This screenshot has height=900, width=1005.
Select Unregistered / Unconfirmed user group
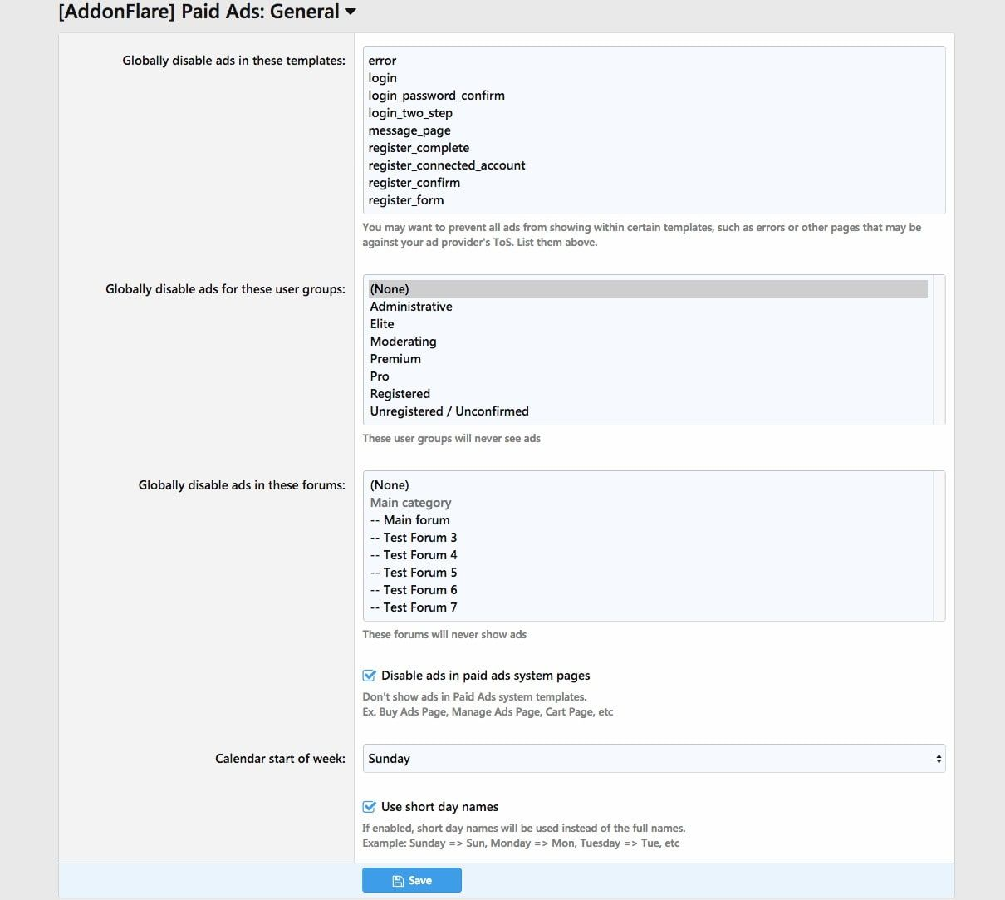pos(449,411)
